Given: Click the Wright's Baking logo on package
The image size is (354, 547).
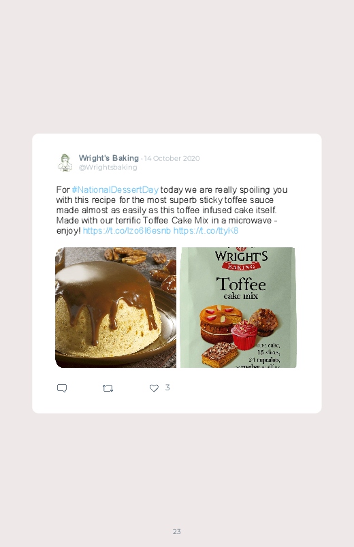Looking at the screenshot, I should [241, 260].
